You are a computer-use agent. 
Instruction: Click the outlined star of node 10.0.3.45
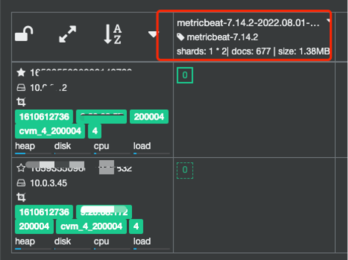(21, 168)
